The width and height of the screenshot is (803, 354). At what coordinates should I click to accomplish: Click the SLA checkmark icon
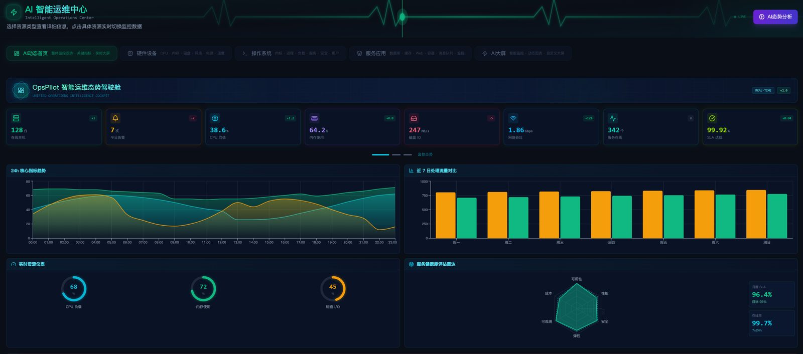[712, 118]
